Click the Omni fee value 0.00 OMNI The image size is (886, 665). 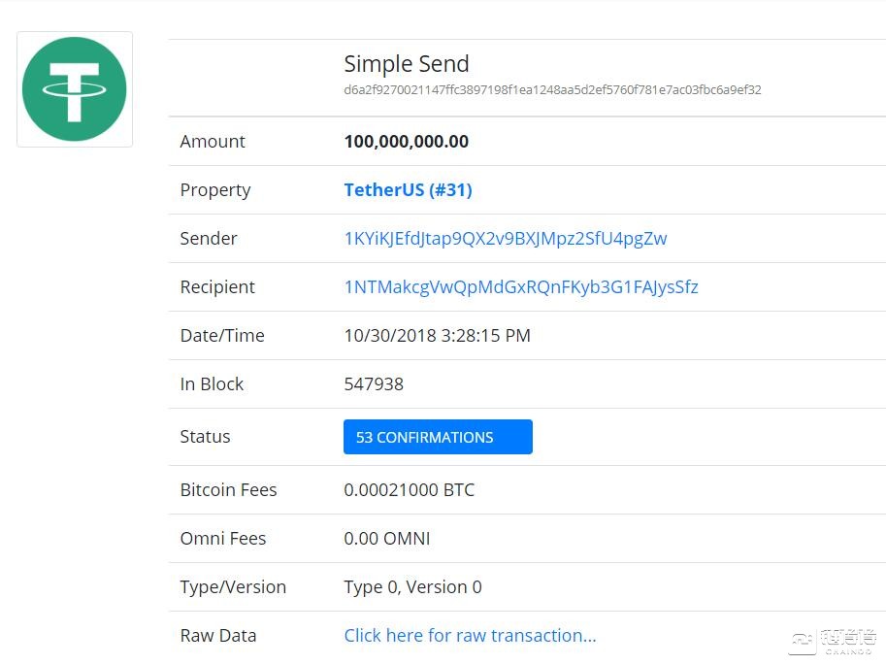coord(387,539)
